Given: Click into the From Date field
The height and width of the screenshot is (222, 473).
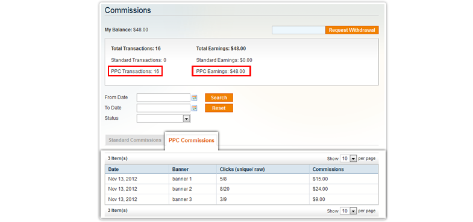Looking at the screenshot, I should tap(163, 97).
